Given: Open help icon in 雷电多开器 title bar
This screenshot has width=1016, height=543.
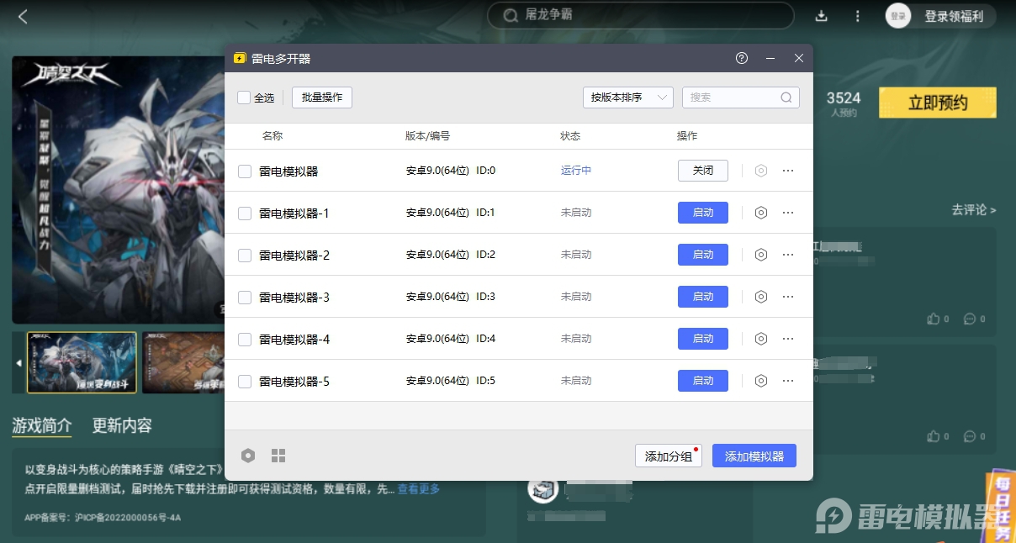Looking at the screenshot, I should (741, 58).
